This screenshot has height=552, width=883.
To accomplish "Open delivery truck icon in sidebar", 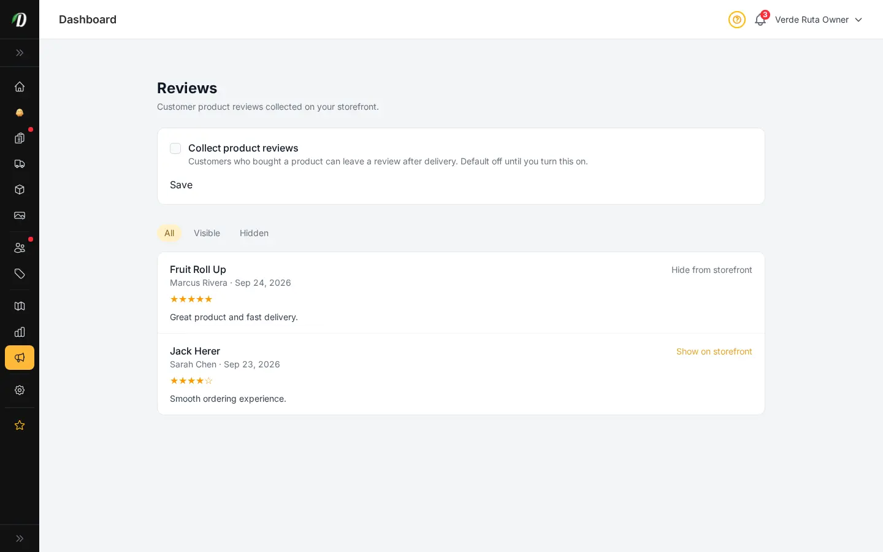I will point(20,164).
